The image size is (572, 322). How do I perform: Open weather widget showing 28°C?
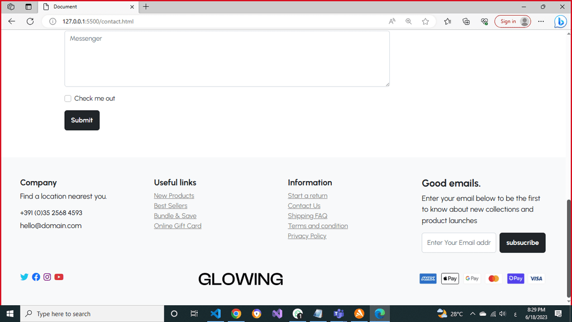click(450, 314)
